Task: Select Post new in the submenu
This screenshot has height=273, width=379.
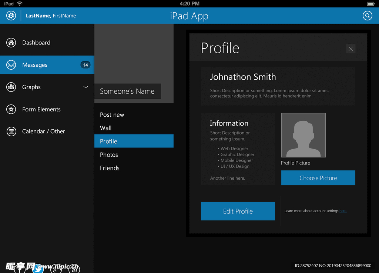Action: (x=134, y=114)
